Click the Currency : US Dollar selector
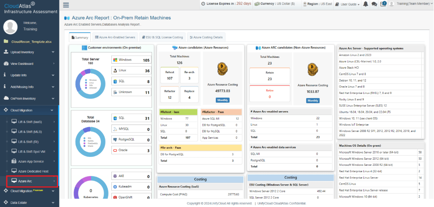The height and width of the screenshot is (207, 434). coord(275,4)
